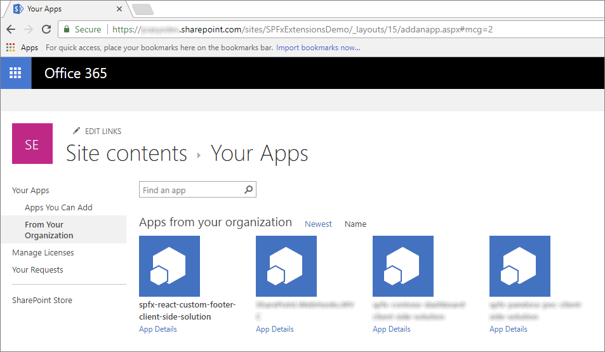605x352 pixels.
Task: Open the spfx-react-custom-footer app tile icon
Action: (x=170, y=266)
